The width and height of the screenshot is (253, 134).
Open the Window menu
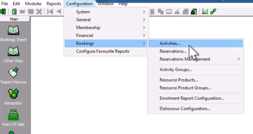point(106,4)
